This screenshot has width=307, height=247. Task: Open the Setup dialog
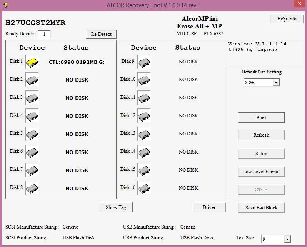[x=261, y=154]
